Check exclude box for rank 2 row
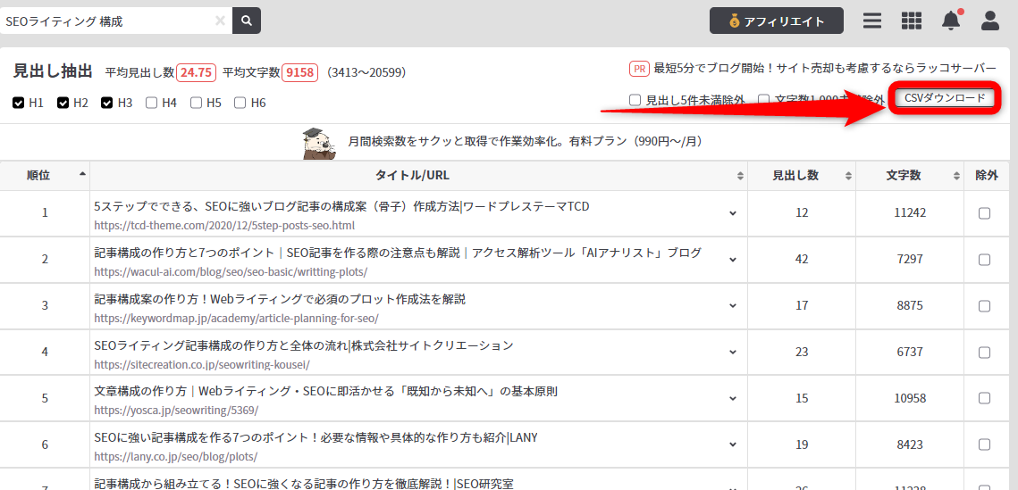Image resolution: width=1018 pixels, height=490 pixels. click(x=984, y=259)
